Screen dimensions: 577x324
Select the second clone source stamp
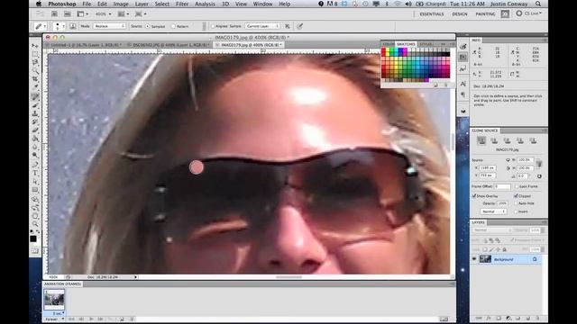click(x=494, y=140)
